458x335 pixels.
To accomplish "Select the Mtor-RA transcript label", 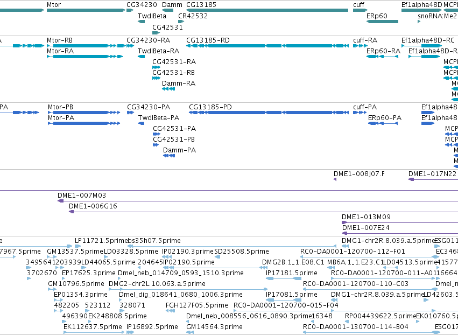I will [x=60, y=51].
